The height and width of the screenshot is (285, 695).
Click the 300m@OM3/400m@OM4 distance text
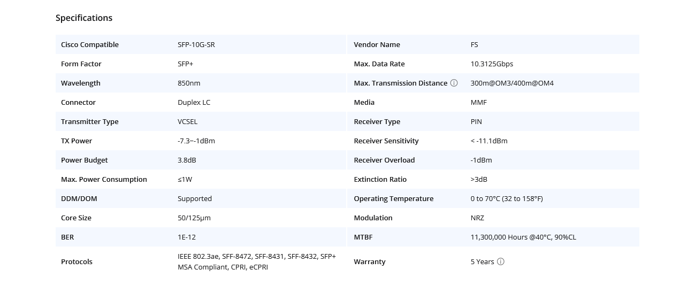[512, 83]
